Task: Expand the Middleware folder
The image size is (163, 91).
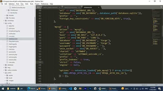Action: point(6,10)
